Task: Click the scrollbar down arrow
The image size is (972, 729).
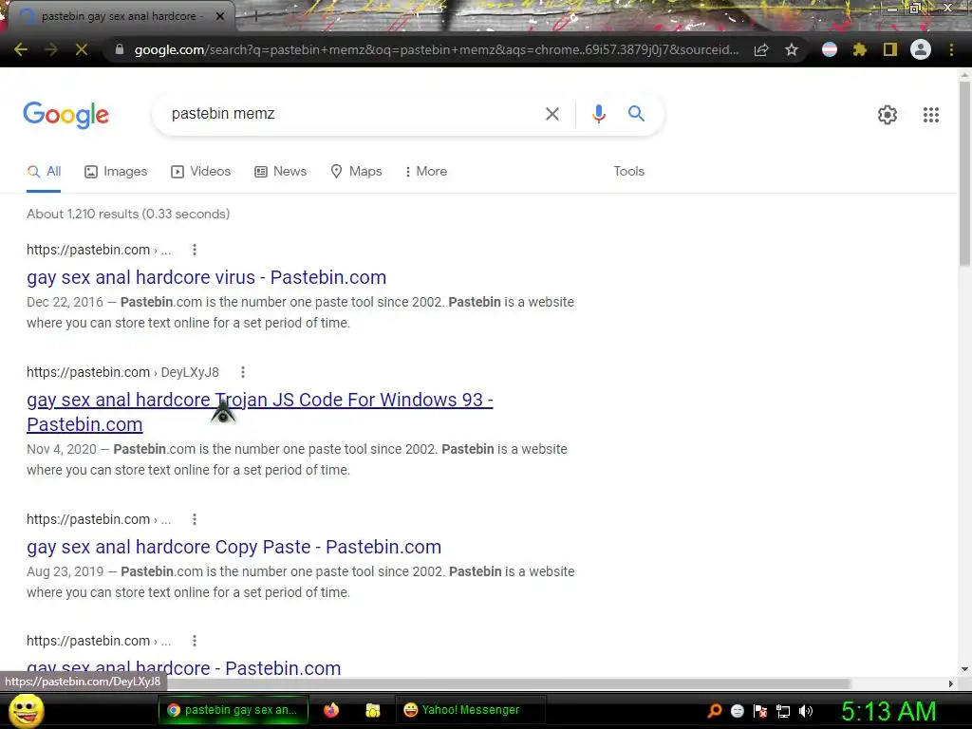Action: pyautogui.click(x=964, y=669)
